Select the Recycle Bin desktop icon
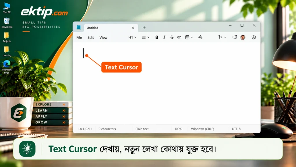296x167 pixels. pyautogui.click(x=7, y=23)
